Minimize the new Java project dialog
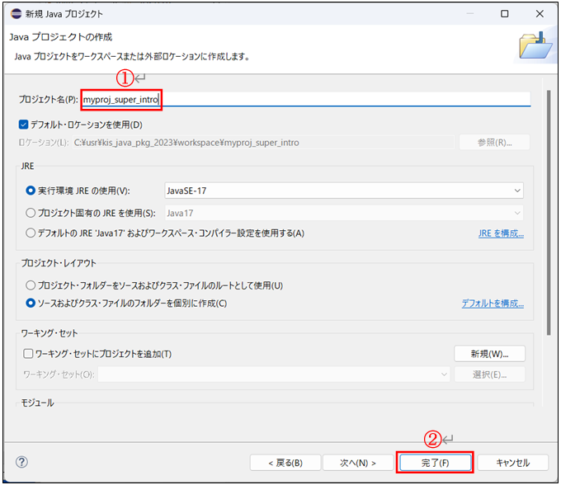 [467, 14]
